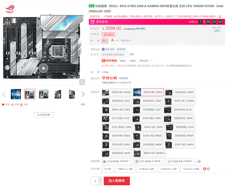Select the B560A model option
Image resolution: width=227 pixels, height=187 pixels.
117,92
